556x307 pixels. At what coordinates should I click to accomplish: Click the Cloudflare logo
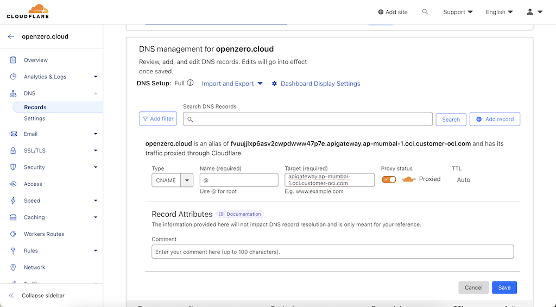(x=28, y=11)
